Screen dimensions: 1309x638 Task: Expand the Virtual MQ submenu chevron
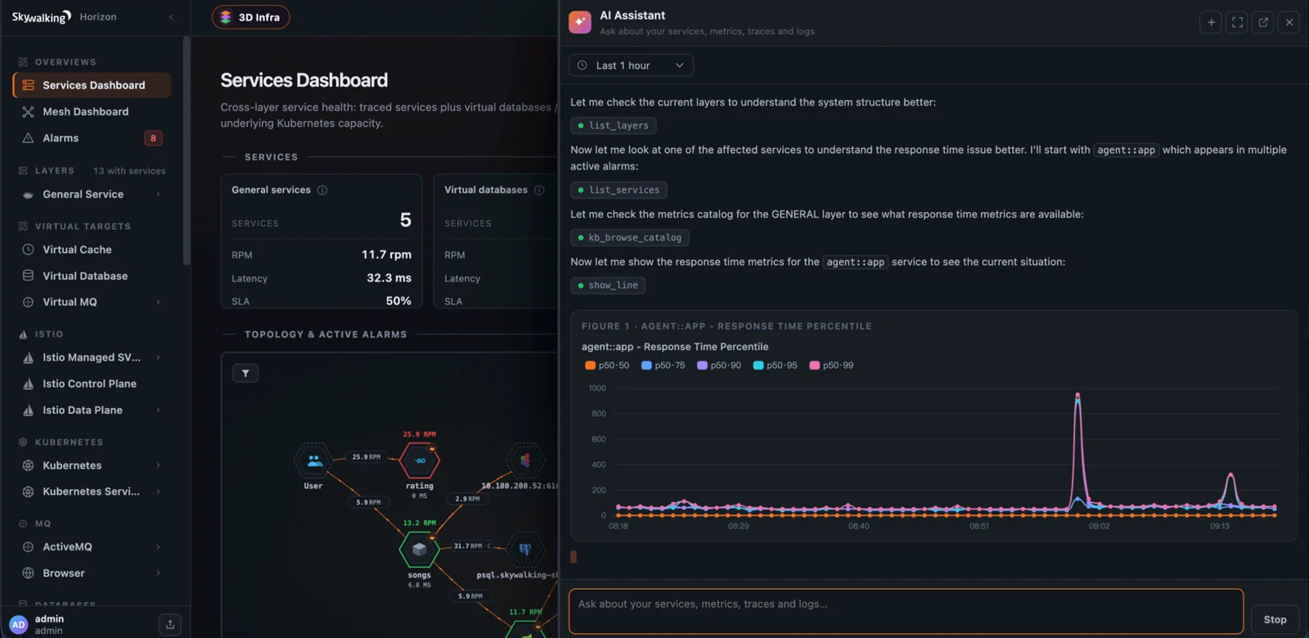pos(158,302)
